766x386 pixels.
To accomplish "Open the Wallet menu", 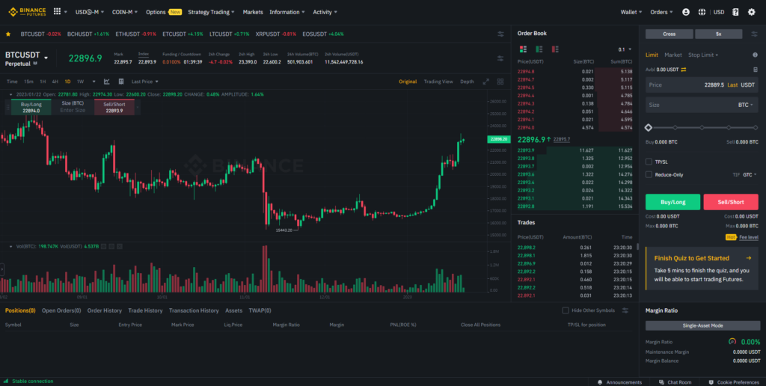I will tap(631, 12).
